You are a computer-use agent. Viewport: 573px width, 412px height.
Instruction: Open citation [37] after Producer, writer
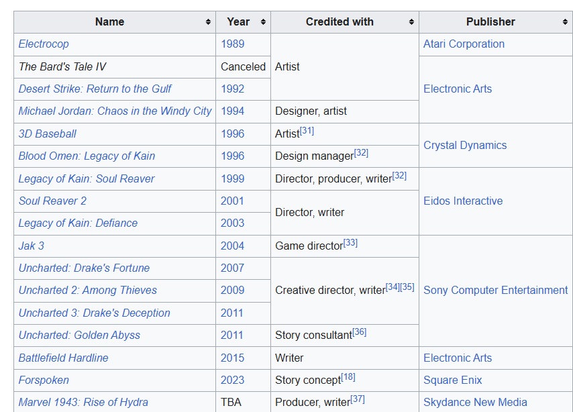[358, 399]
